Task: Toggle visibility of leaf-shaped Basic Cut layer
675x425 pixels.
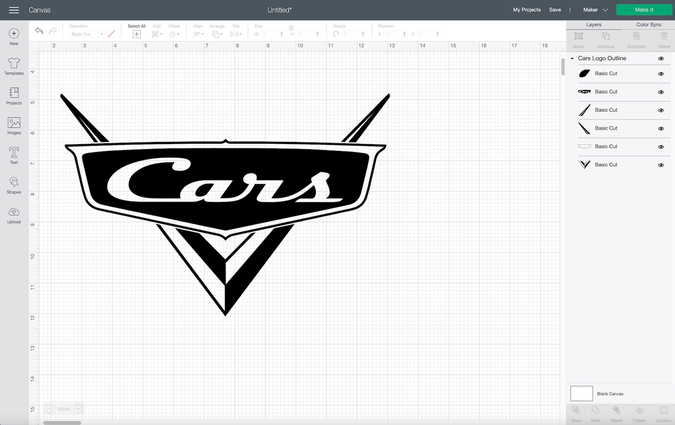Action: pyautogui.click(x=661, y=74)
